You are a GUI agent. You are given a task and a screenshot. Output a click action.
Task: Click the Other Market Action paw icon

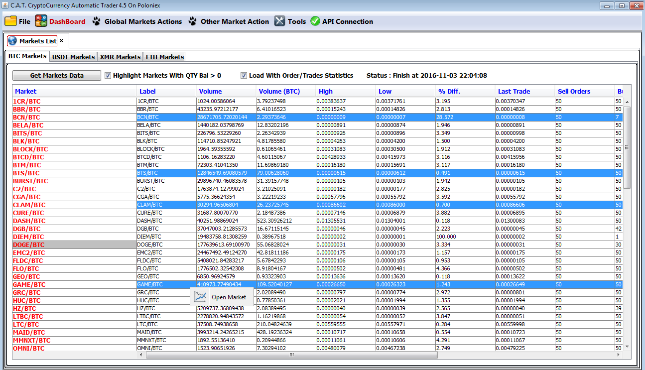click(193, 21)
